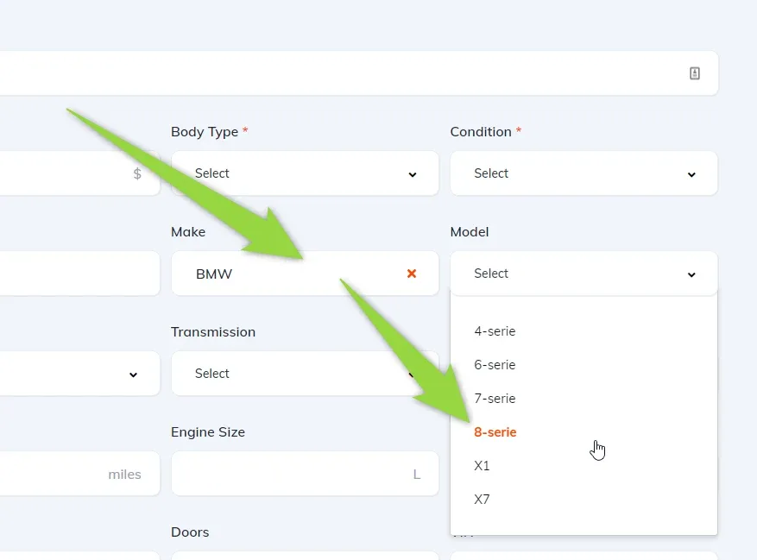
Task: Click the input field left of Make
Action: pos(79,274)
